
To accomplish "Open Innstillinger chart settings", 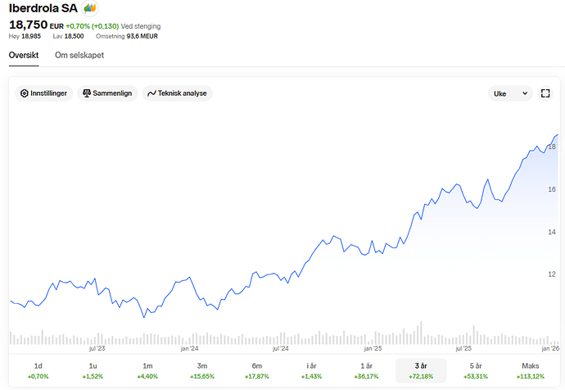I will [45, 93].
